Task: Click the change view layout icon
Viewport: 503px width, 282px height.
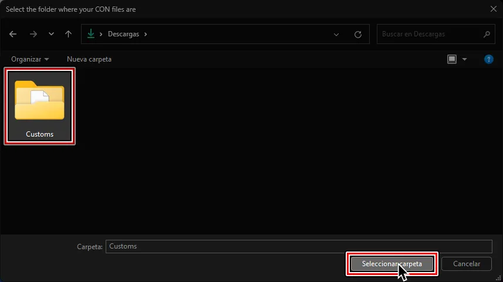Action: coord(451,59)
